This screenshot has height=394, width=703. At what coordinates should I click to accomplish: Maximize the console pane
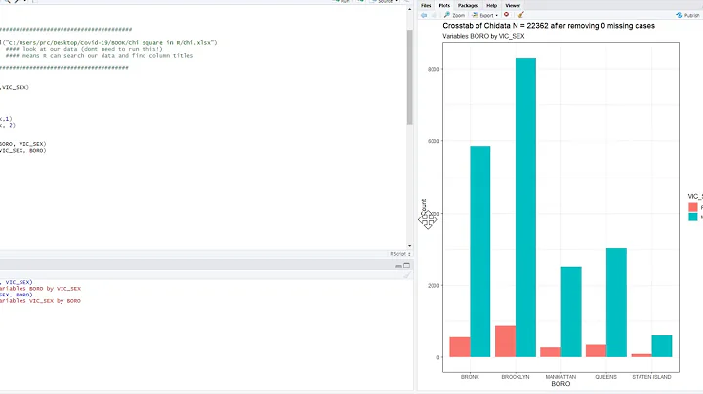tap(406, 266)
